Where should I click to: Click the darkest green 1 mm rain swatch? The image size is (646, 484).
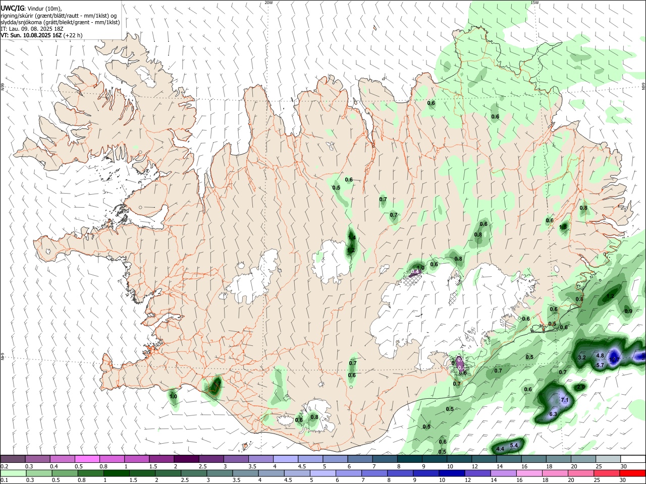[x=117, y=473]
